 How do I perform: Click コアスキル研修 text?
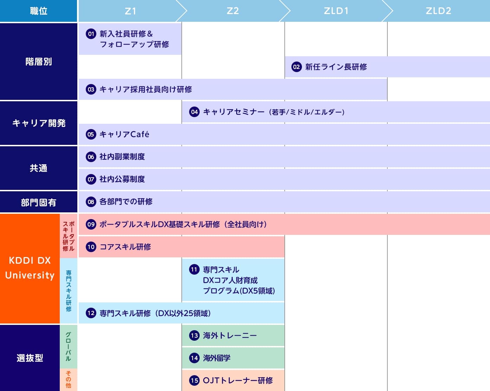pyautogui.click(x=125, y=247)
